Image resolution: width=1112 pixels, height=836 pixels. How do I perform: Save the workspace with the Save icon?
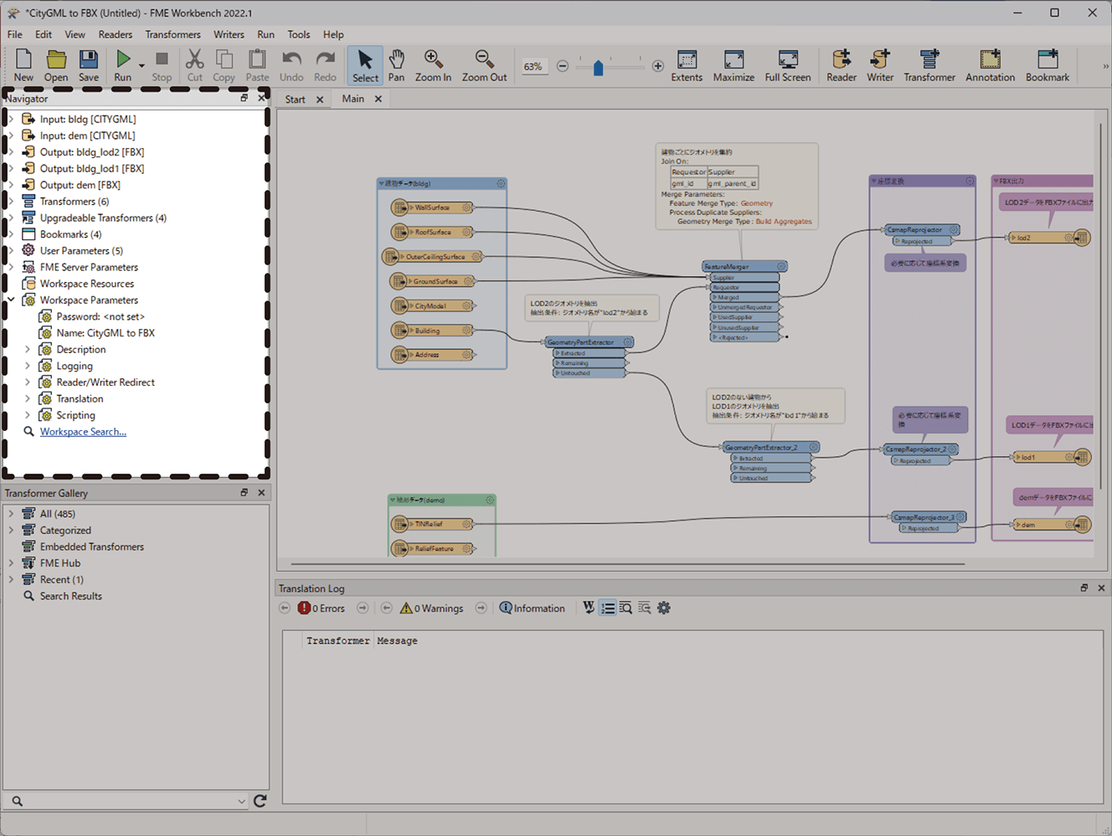click(89, 65)
